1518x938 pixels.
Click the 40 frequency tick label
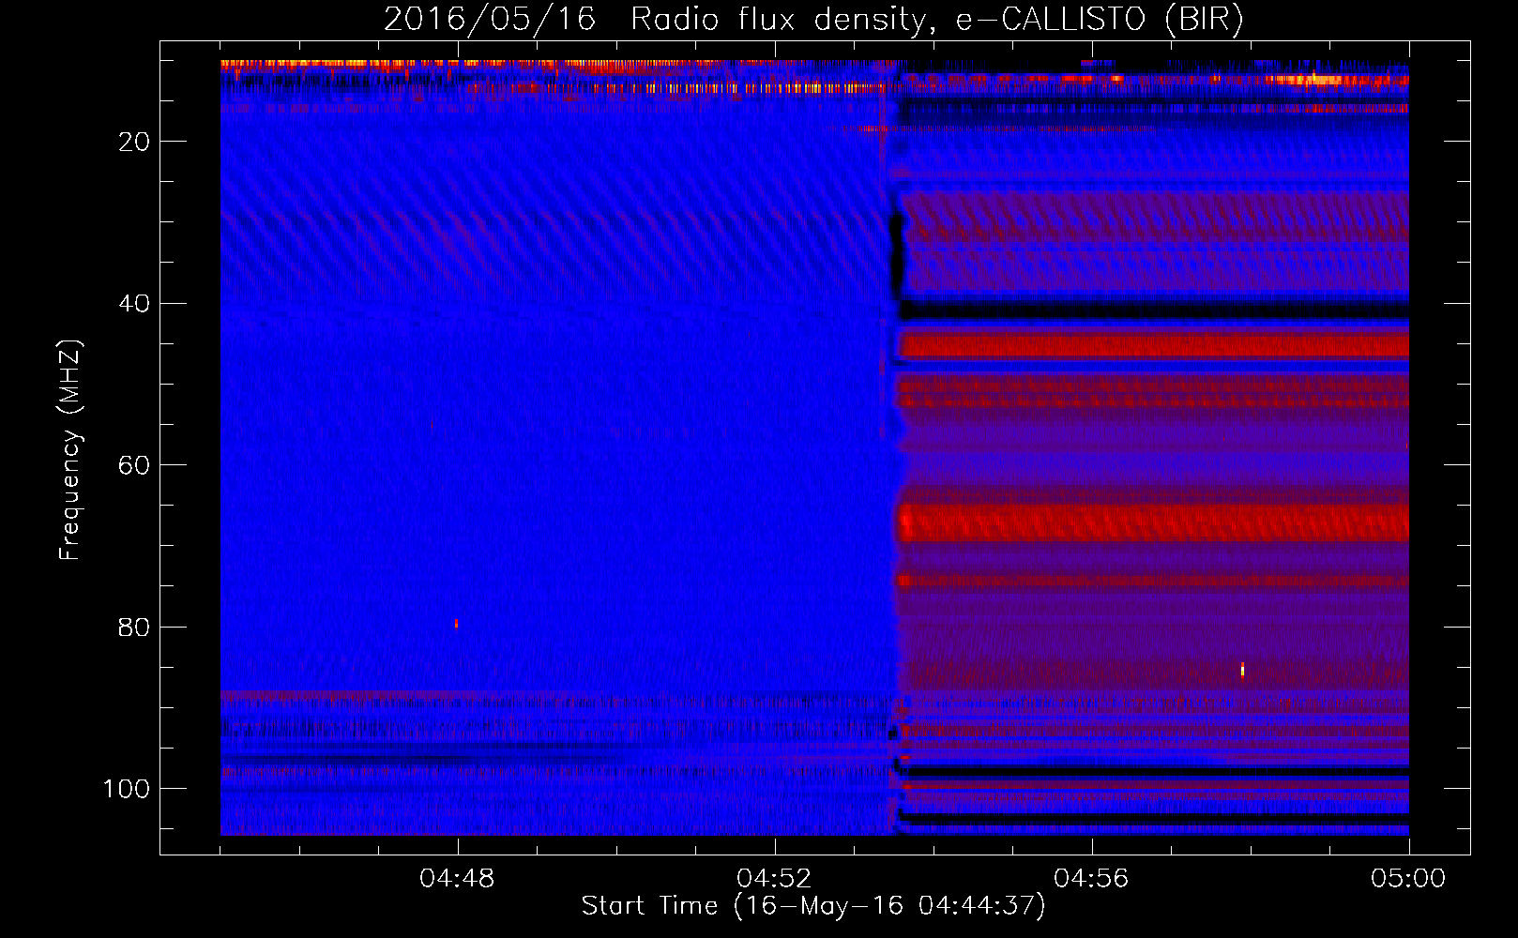(x=134, y=303)
